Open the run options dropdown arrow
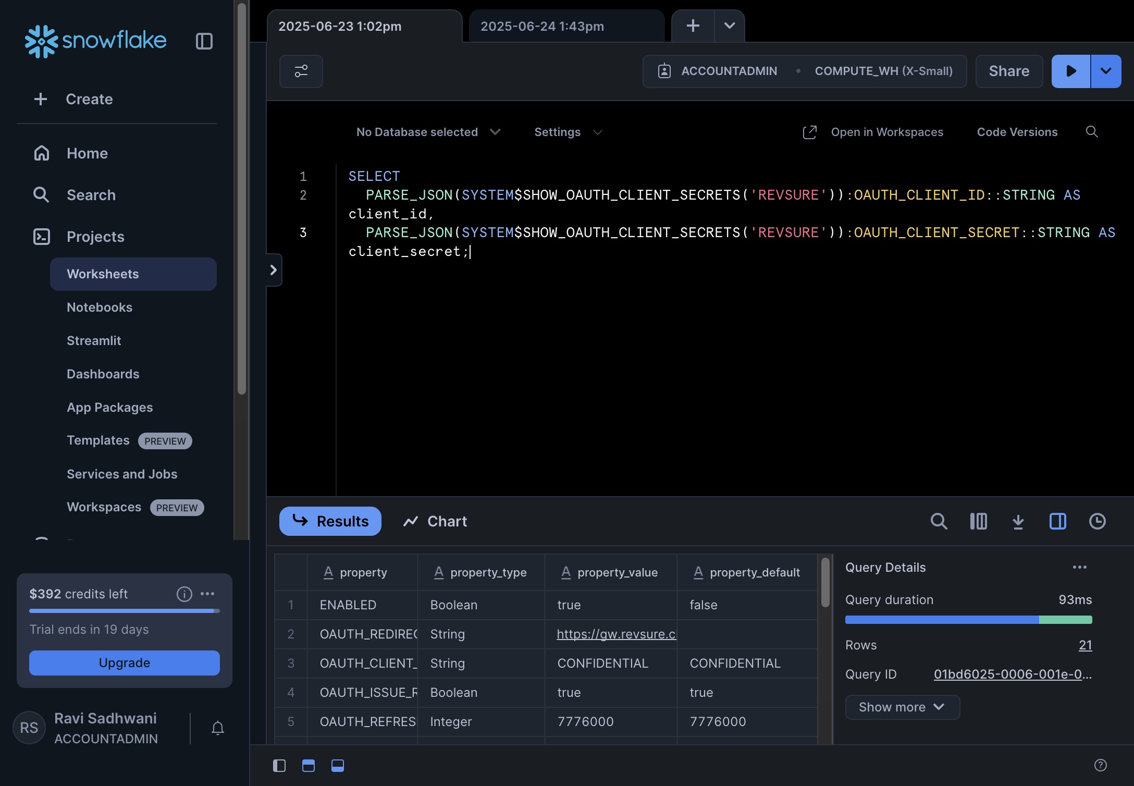Image resolution: width=1134 pixels, height=786 pixels. click(x=1106, y=71)
